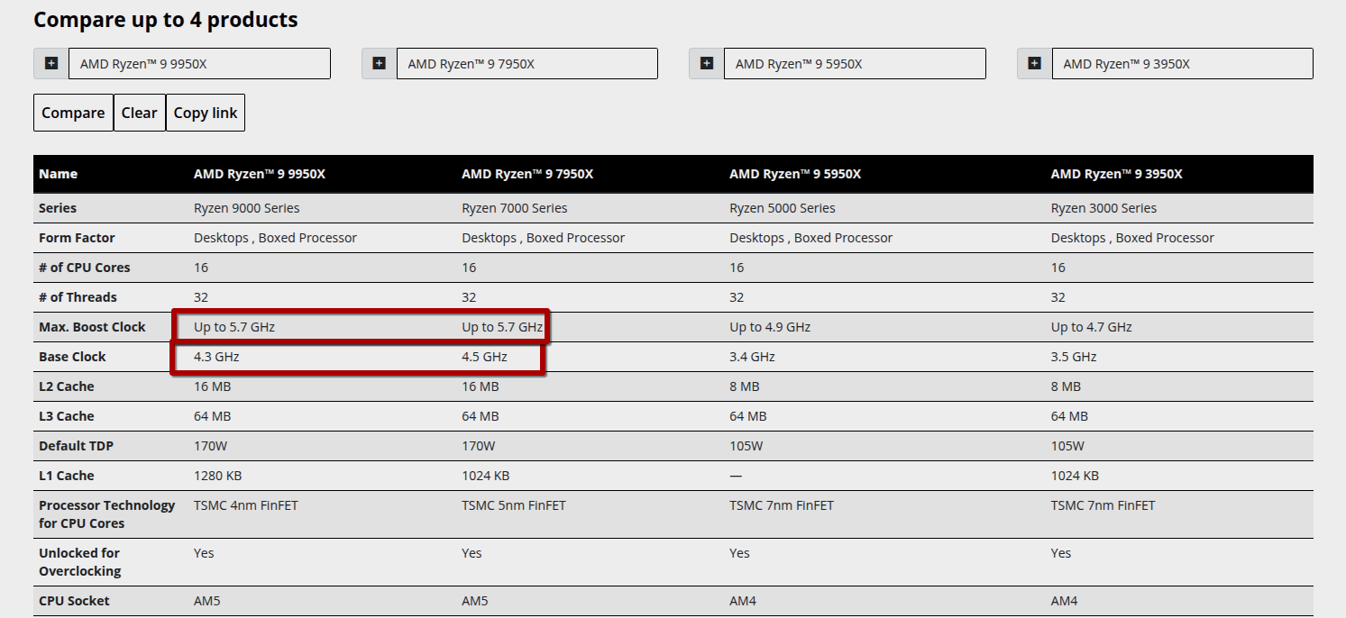Screen dimensions: 1346x618
Task: Focus the AMD Ryzen 9 5950X input field
Action: pos(855,64)
